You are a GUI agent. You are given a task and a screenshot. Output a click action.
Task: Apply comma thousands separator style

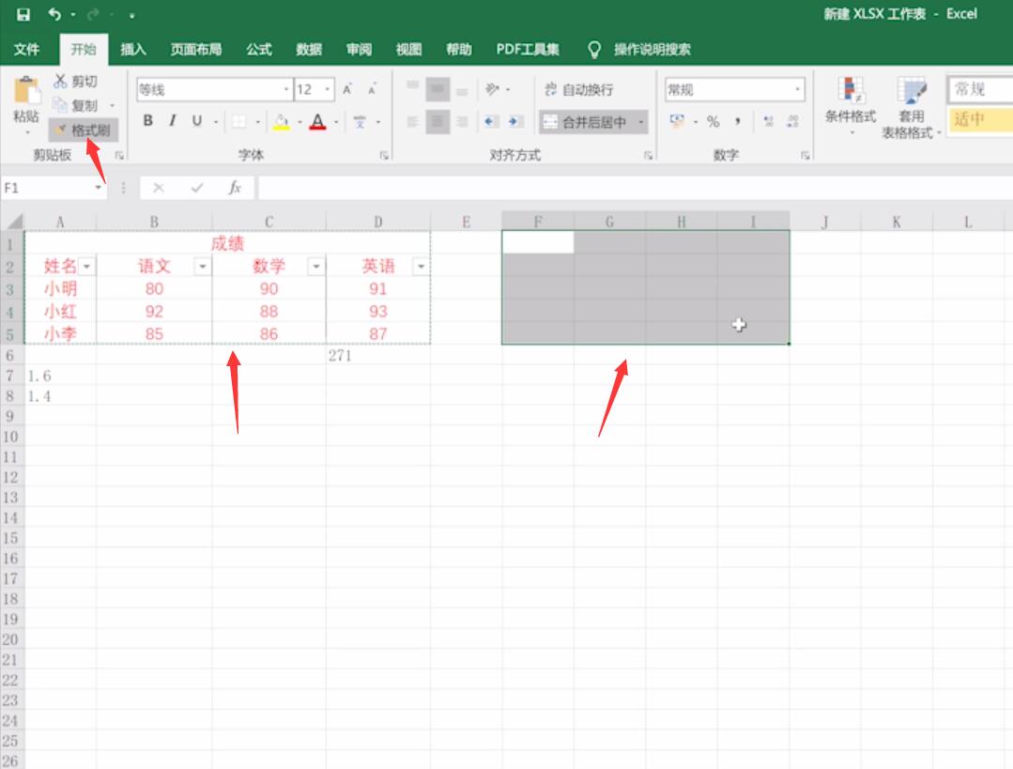point(738,121)
